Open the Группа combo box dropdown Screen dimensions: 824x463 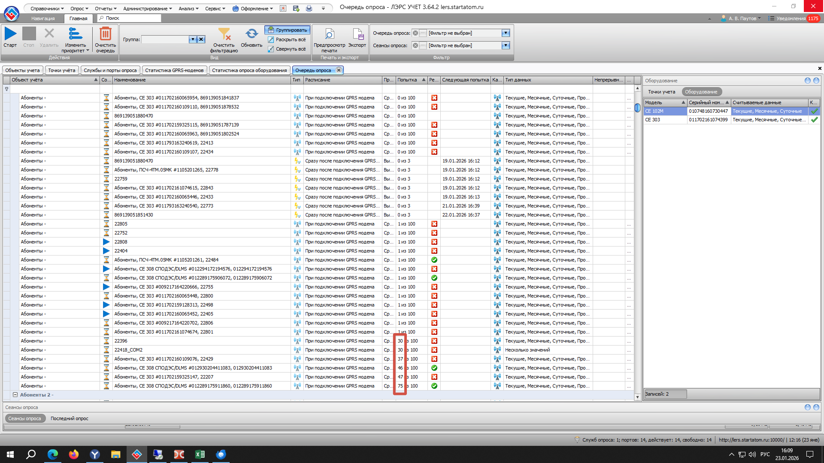point(193,39)
